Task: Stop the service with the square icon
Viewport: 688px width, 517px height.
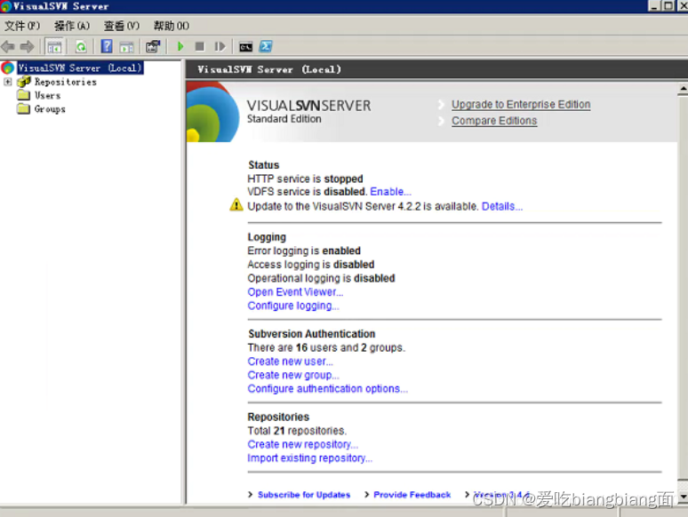Action: click(x=200, y=46)
